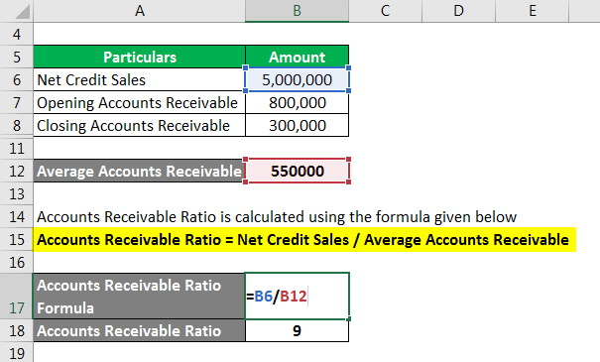Select row 11 header
The image size is (600, 362).
(x=17, y=148)
